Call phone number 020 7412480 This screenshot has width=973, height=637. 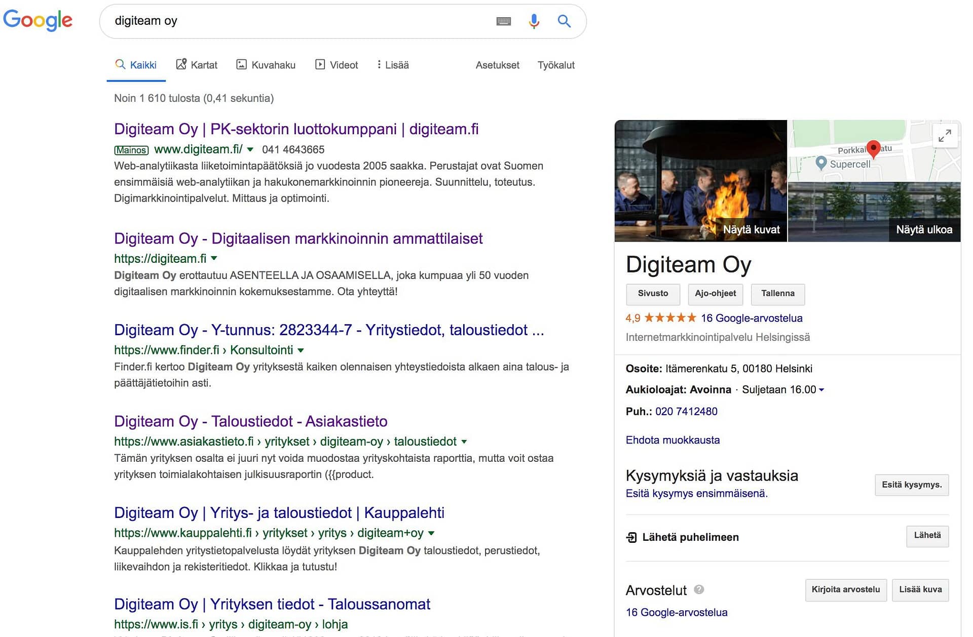pyautogui.click(x=686, y=411)
